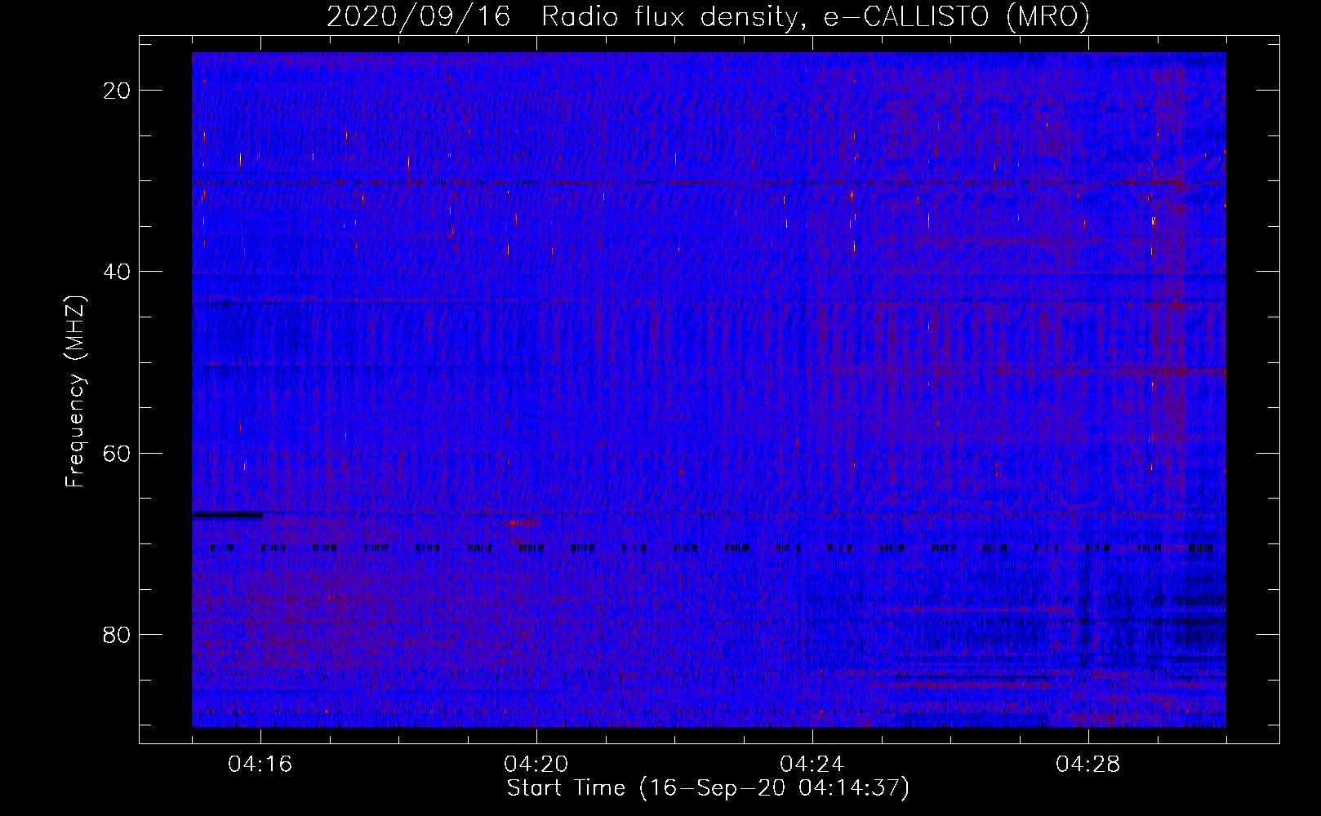This screenshot has height=816, width=1321.
Task: Click the 04:20 time tick label
Action: tap(536, 765)
